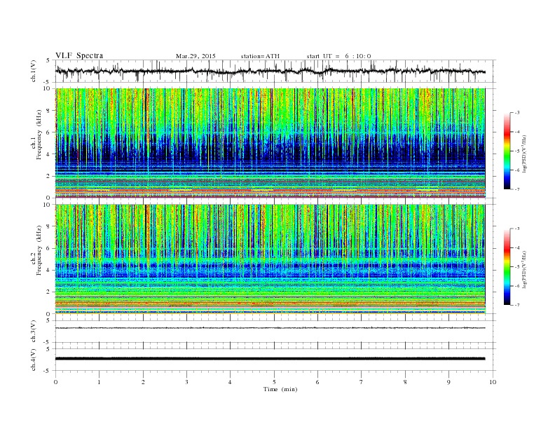Click the time-axis tick label "0"
The height and width of the screenshot is (429, 555).
point(55,382)
